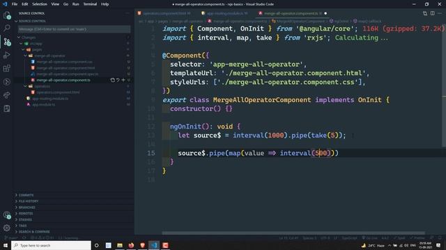Image resolution: width=446 pixels, height=250 pixels.
Task: Select merge-all-operator.component.spec.ts in changes
Action: point(68,74)
